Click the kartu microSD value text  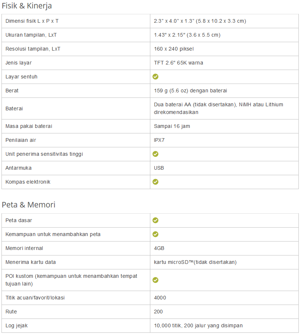pos(195,262)
